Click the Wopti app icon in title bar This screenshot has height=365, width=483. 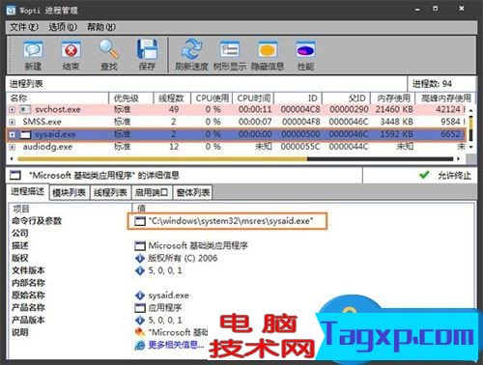(x=11, y=11)
